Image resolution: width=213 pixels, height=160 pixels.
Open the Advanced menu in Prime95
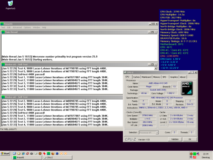17,27
